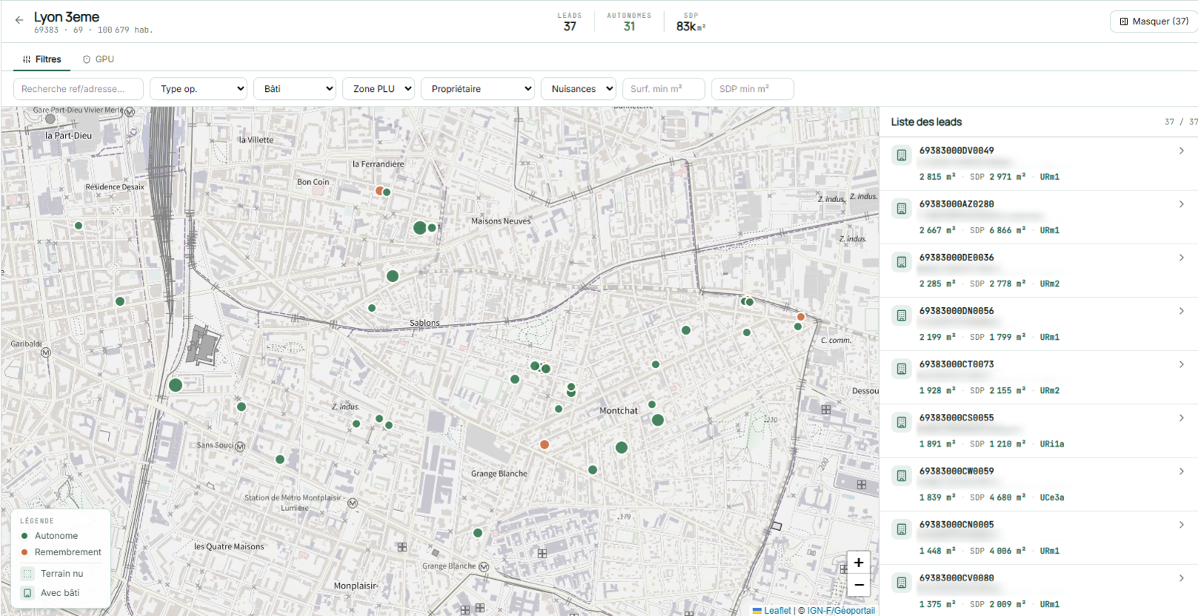Open the Propriétaire dropdown
The width and height of the screenshot is (1198, 616).
point(478,89)
